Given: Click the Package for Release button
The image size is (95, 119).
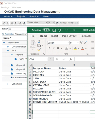Looking at the screenshot, I should tap(69, 23).
